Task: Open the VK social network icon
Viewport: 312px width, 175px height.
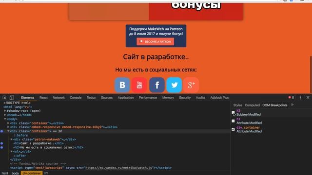Action: pyautogui.click(x=122, y=85)
